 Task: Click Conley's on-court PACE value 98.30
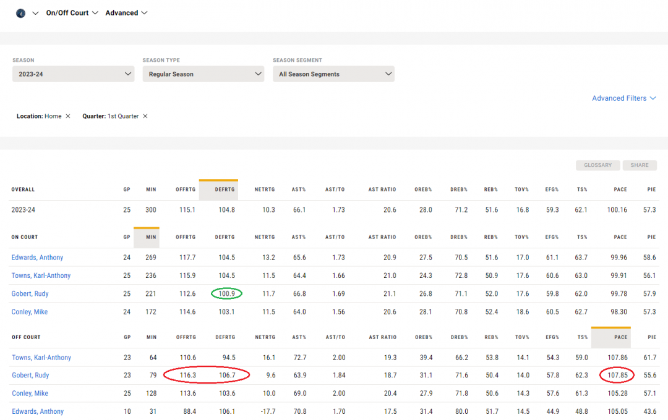pyautogui.click(x=619, y=312)
